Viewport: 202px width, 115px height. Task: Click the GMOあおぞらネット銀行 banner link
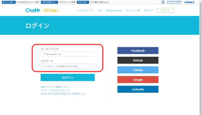pyautogui.click(x=28, y=2)
